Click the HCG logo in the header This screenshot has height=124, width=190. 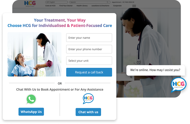click(x=30, y=4)
